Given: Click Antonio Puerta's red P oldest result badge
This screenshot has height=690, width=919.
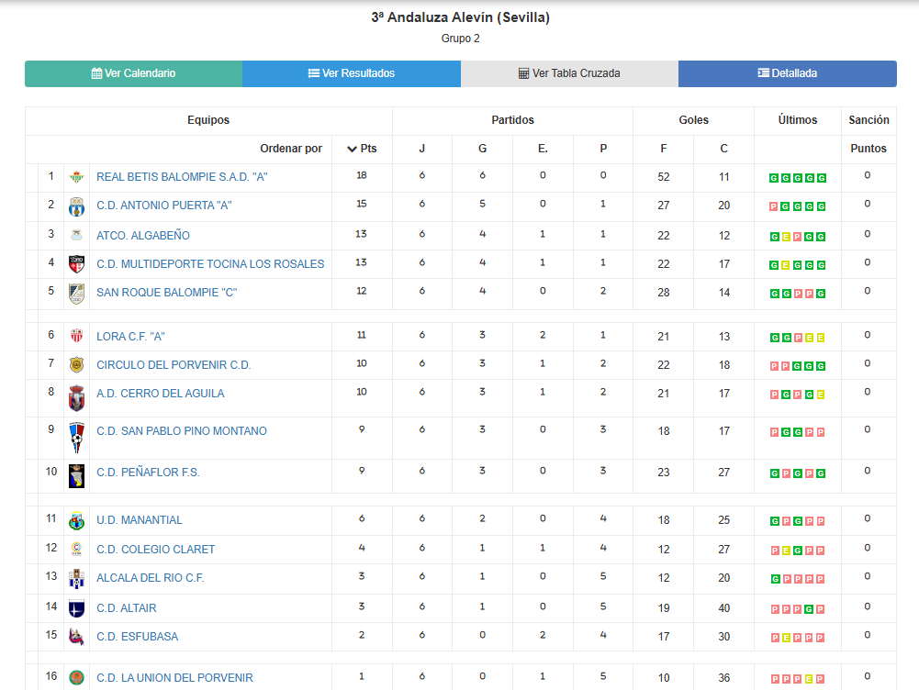Looking at the screenshot, I should pyautogui.click(x=774, y=206).
